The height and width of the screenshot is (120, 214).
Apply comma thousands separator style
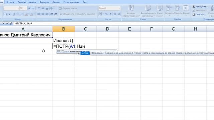click(110, 14)
